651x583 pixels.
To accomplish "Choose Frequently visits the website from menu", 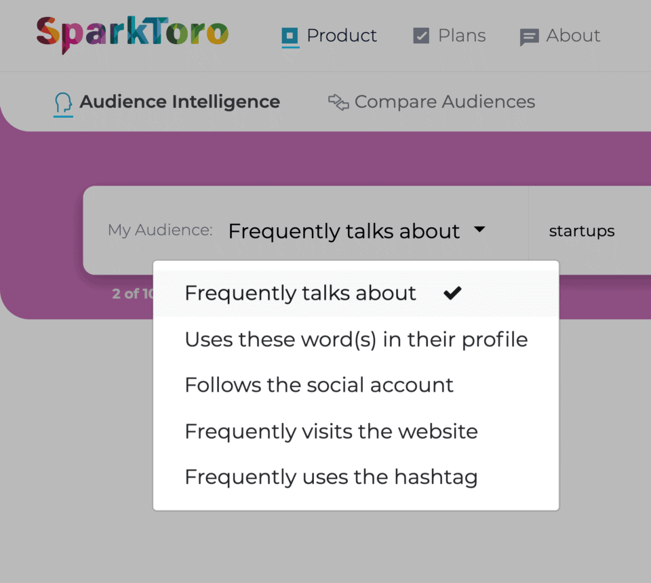I will [331, 431].
